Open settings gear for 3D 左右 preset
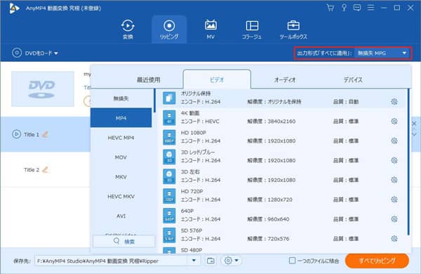This screenshot has width=421, height=274. [x=394, y=180]
